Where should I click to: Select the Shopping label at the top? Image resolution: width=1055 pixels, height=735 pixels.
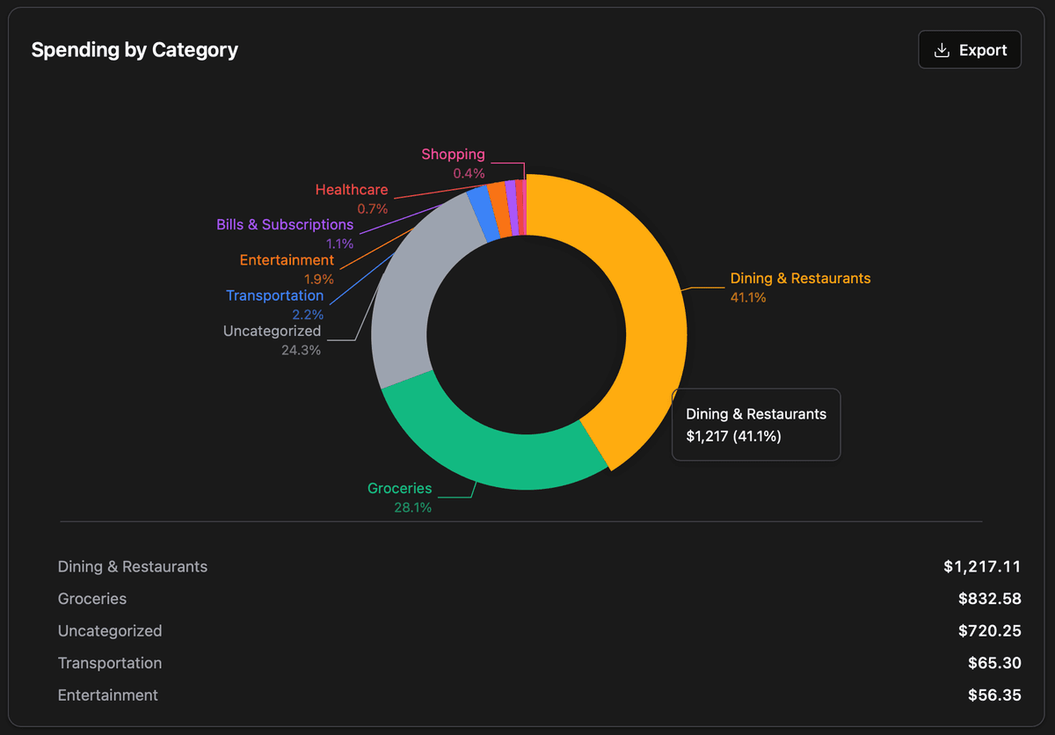453,154
